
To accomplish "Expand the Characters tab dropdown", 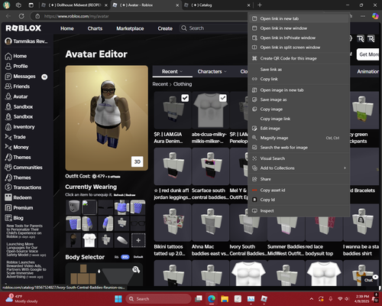I will 225,72.
